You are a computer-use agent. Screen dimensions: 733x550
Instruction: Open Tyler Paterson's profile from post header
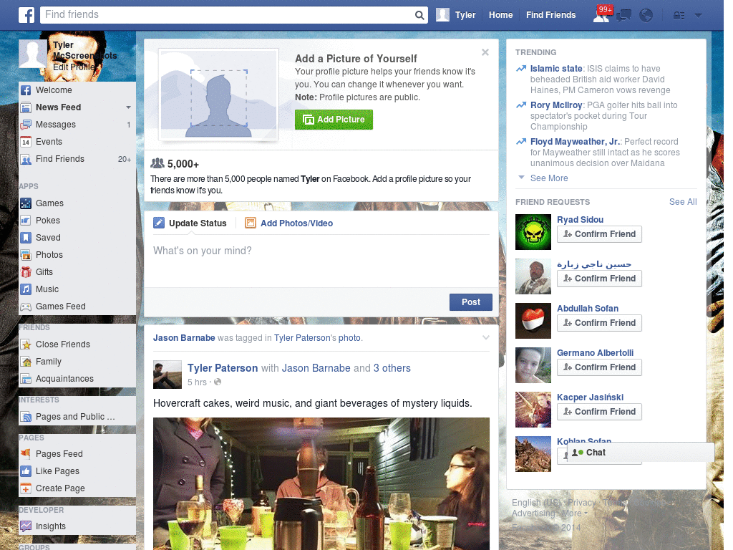click(x=223, y=368)
